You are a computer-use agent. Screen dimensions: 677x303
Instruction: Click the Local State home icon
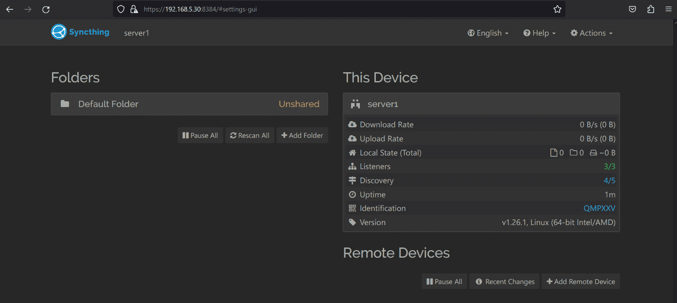click(x=352, y=153)
